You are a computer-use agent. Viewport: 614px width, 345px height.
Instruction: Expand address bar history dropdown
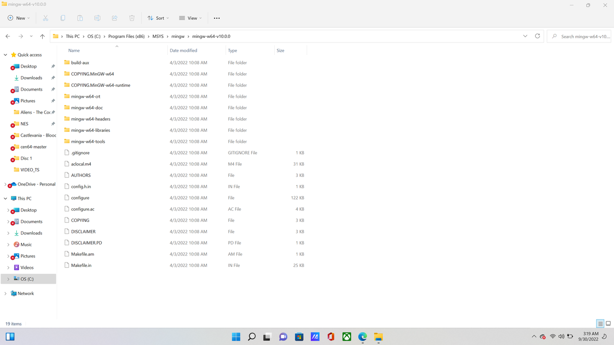pyautogui.click(x=525, y=36)
